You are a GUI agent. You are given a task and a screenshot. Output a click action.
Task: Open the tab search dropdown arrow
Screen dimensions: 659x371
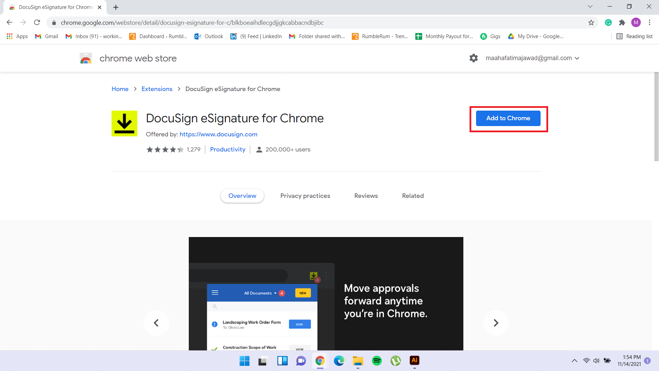[590, 7]
